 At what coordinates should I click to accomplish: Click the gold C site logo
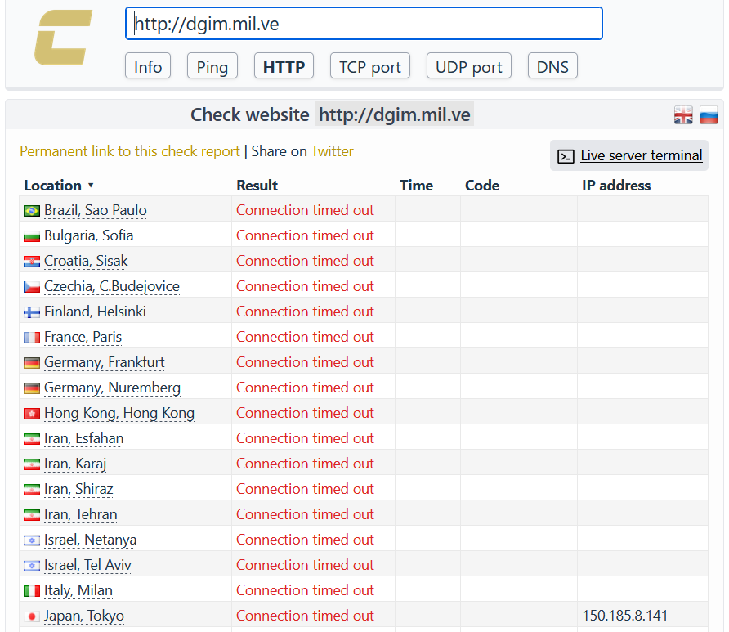pos(63,38)
